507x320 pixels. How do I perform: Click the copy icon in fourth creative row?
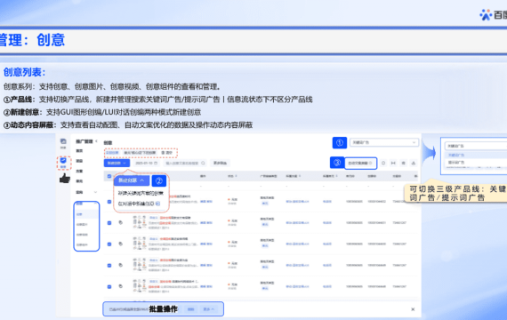tap(120, 265)
